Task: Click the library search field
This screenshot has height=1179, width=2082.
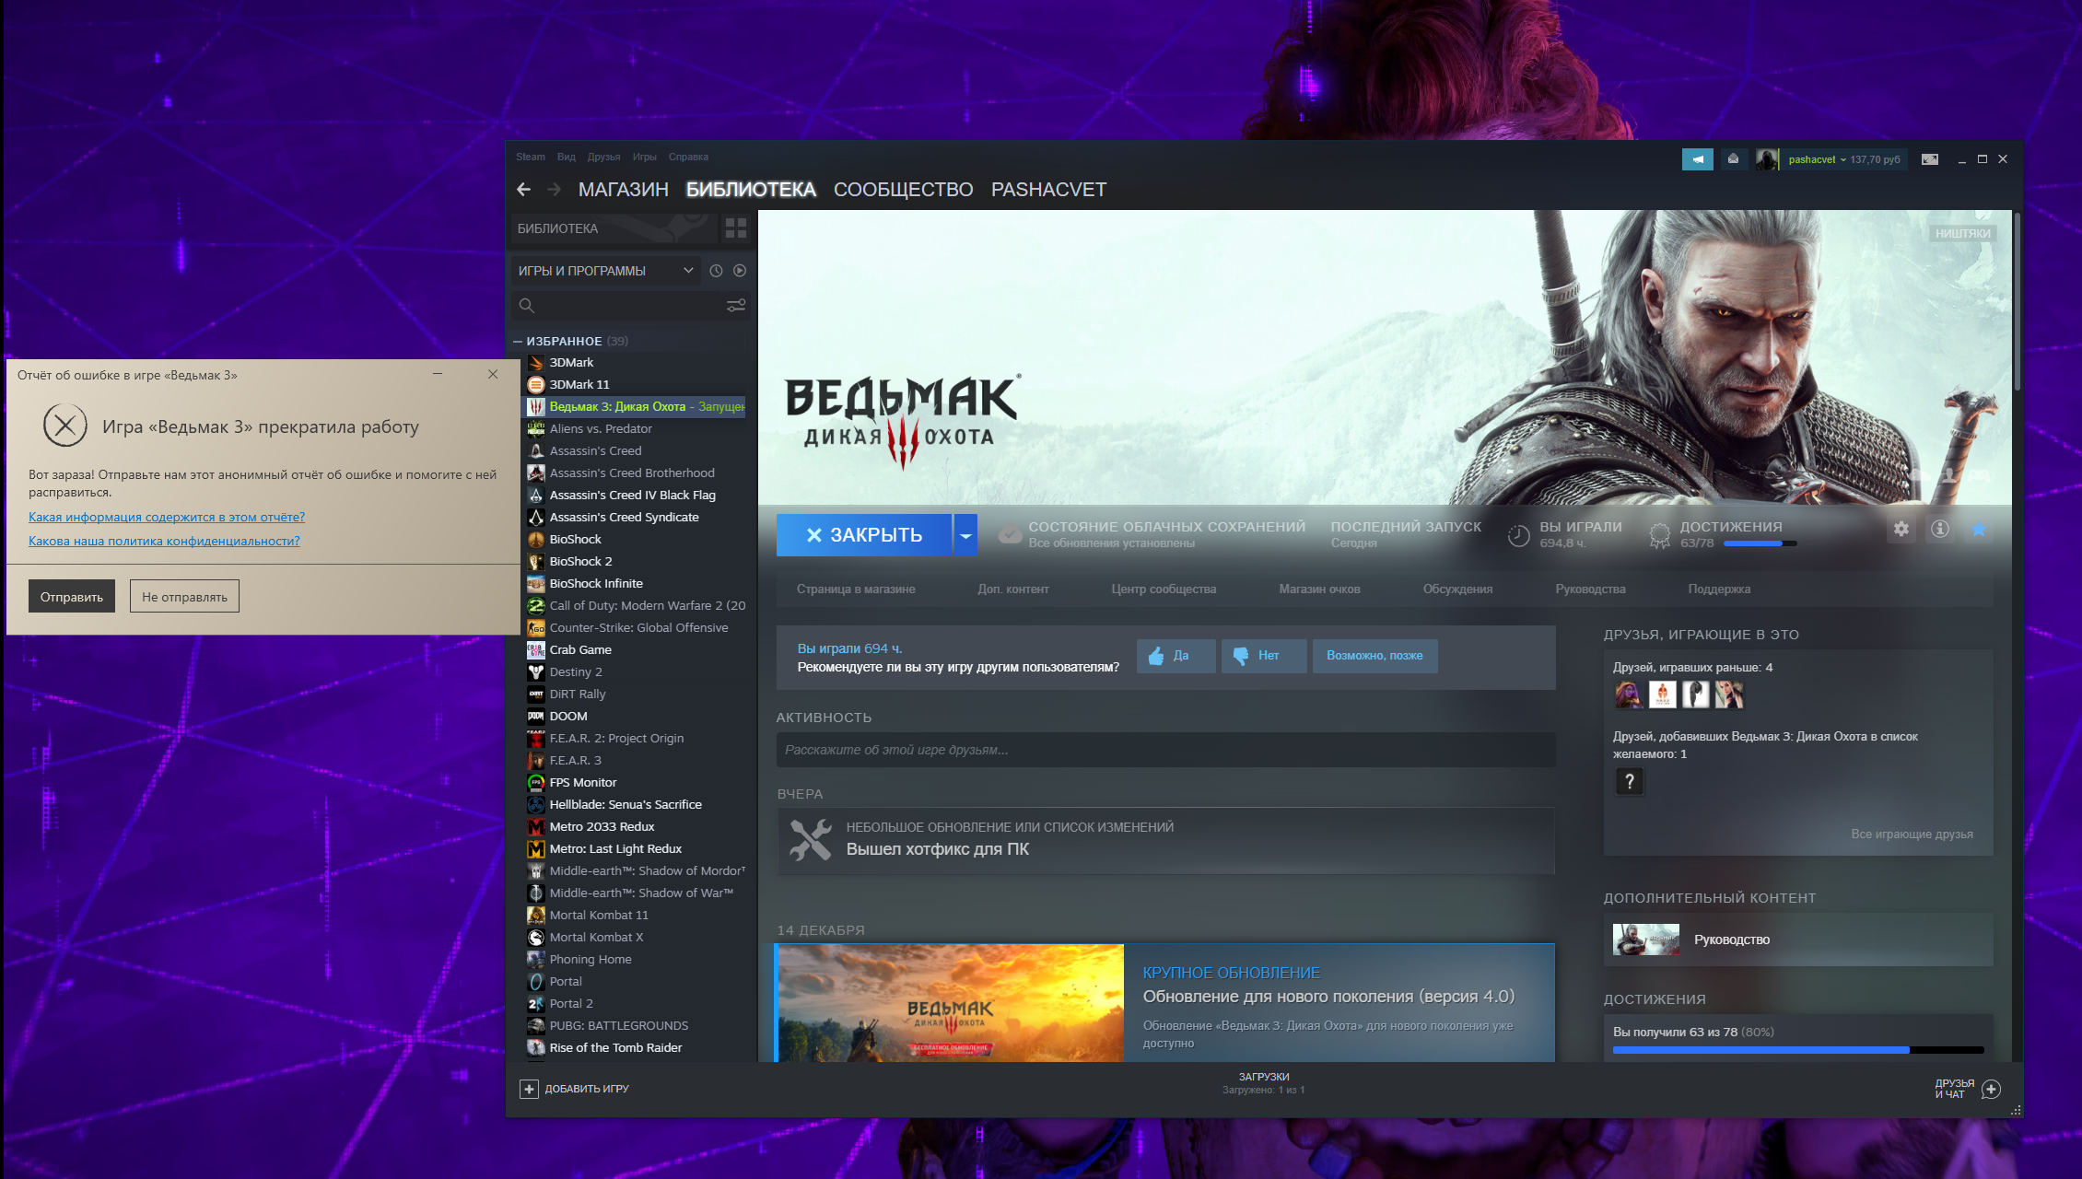Action: point(629,306)
